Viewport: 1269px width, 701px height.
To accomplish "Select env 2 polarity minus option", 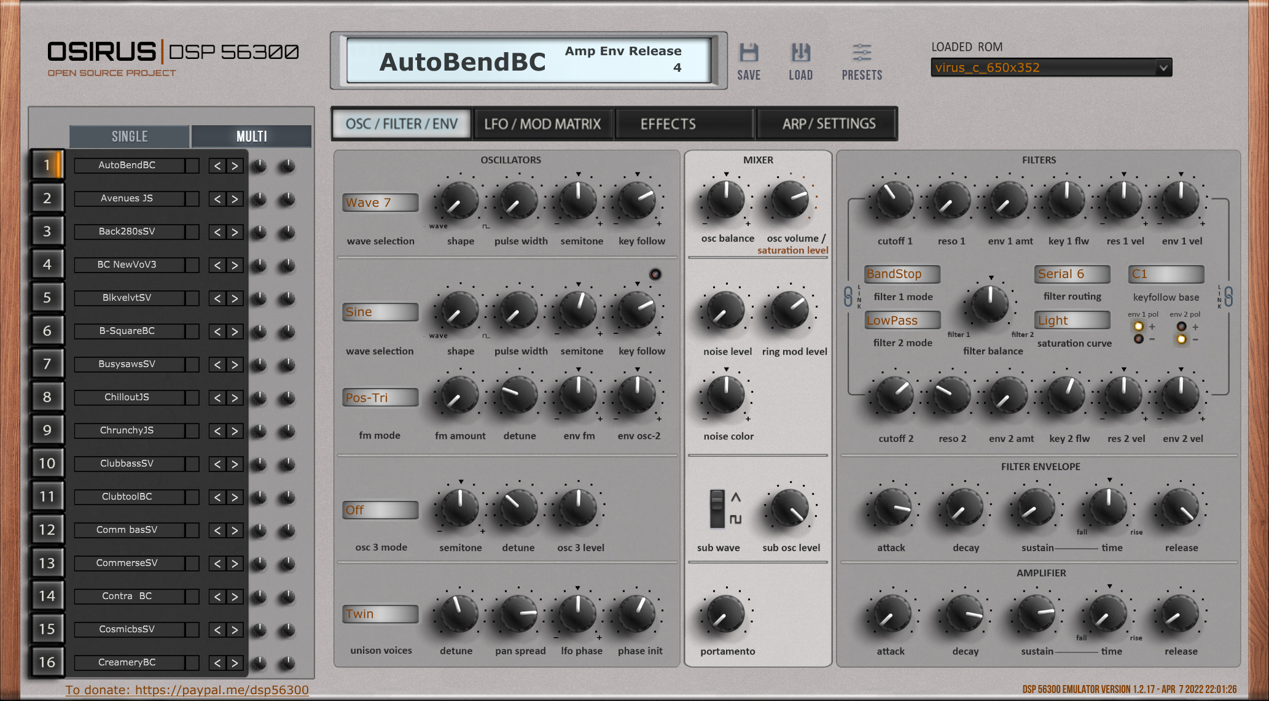I will click(x=1181, y=339).
